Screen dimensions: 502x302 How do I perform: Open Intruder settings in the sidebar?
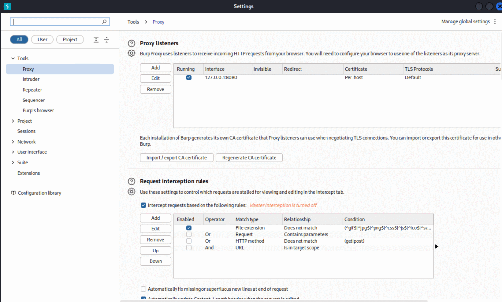point(31,79)
